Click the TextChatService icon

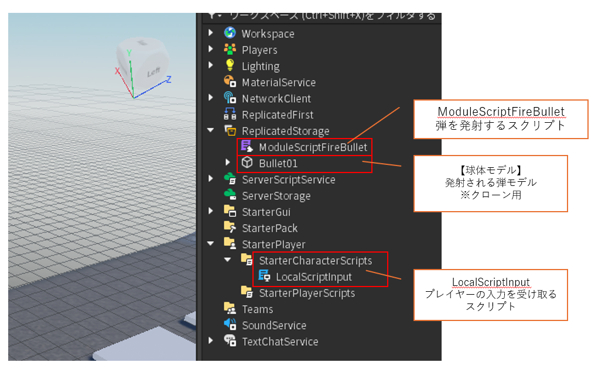coord(230,341)
